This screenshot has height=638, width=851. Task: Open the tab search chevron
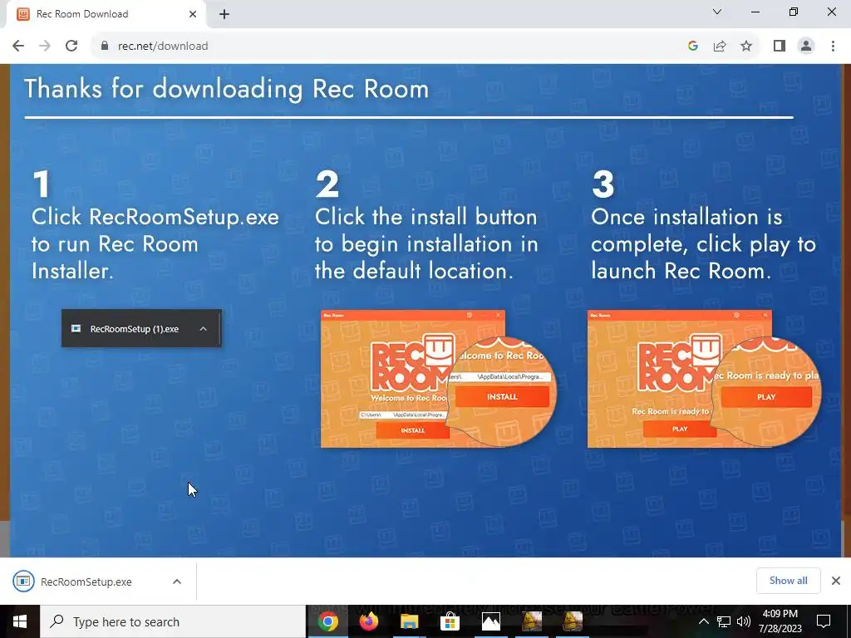[717, 12]
